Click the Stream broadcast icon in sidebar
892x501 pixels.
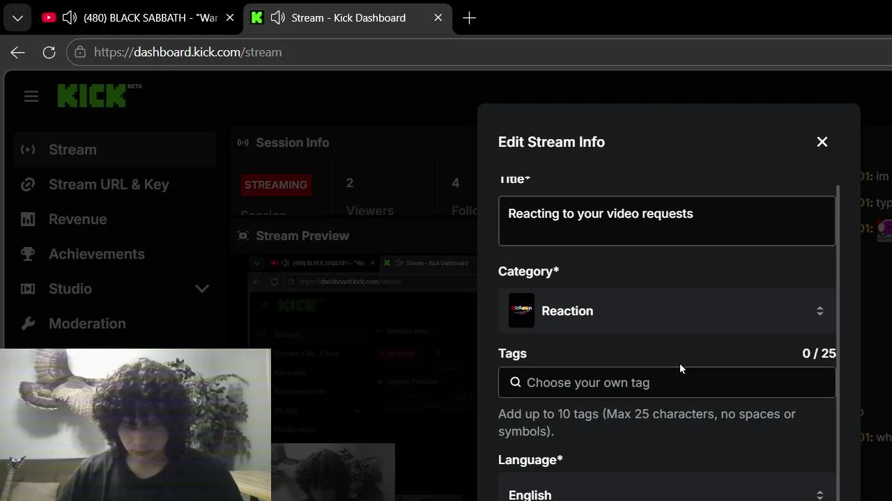[28, 150]
